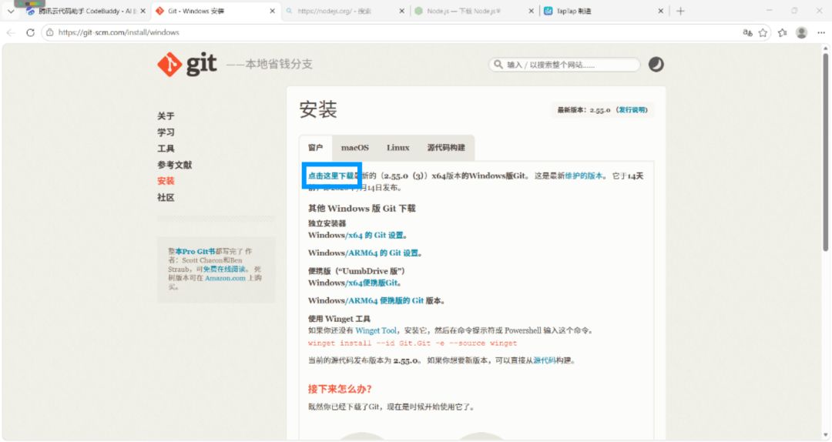Image resolution: width=832 pixels, height=442 pixels.
Task: Click the winget install command text
Action: click(412, 343)
